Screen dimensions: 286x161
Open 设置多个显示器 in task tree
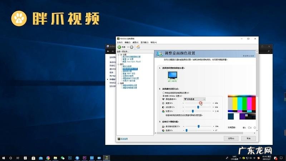tap(129, 81)
